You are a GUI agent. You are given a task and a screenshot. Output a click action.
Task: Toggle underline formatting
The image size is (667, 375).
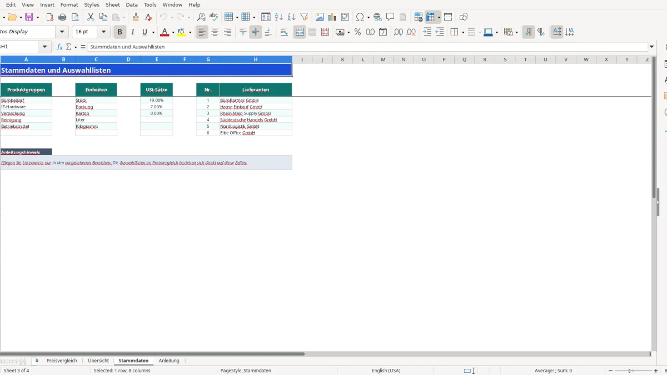[x=145, y=32]
